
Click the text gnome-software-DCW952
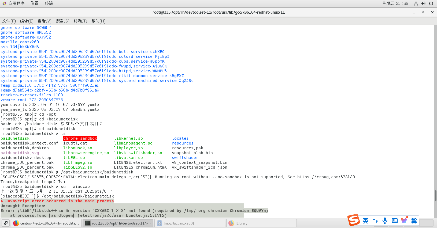26,28
